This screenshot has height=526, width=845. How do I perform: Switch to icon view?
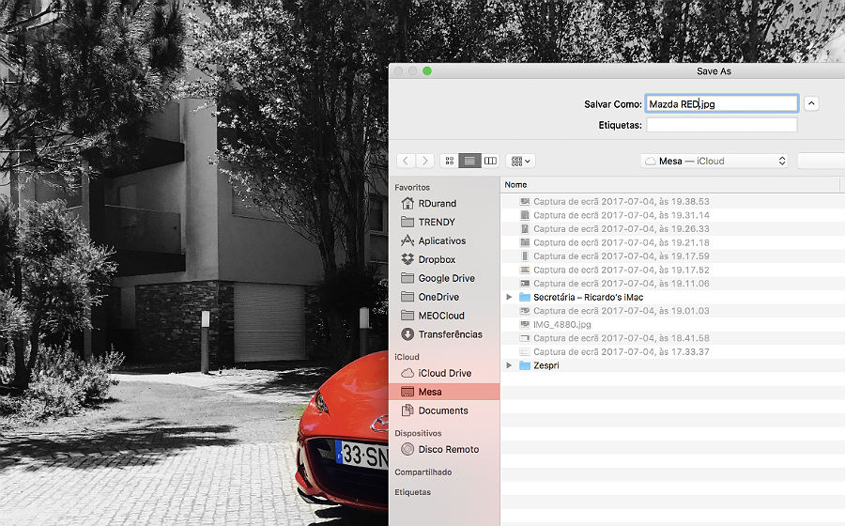click(450, 161)
